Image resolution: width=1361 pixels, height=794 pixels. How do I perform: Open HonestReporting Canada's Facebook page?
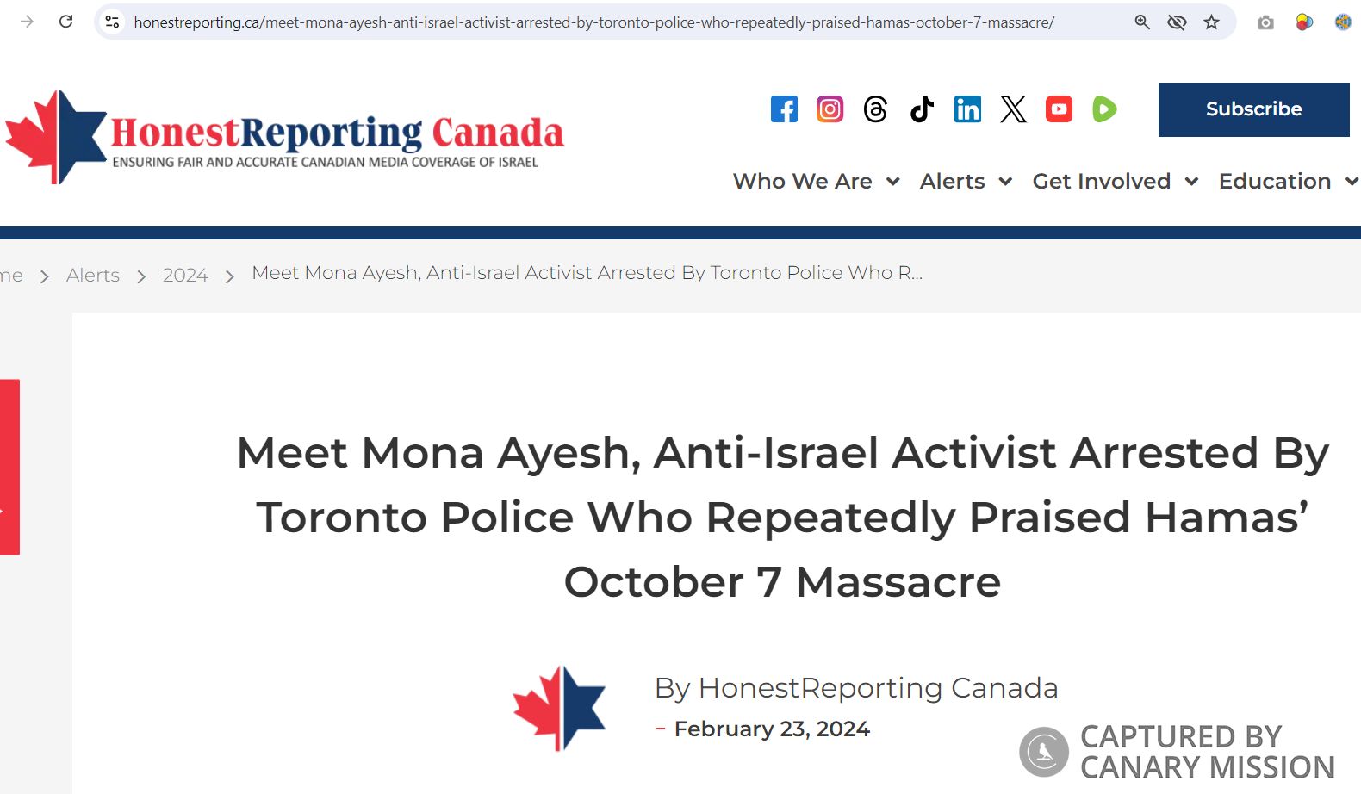pyautogui.click(x=783, y=109)
